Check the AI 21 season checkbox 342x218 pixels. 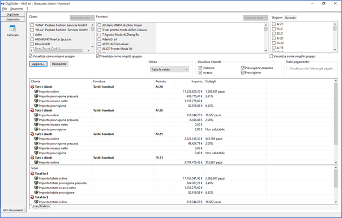273,24
